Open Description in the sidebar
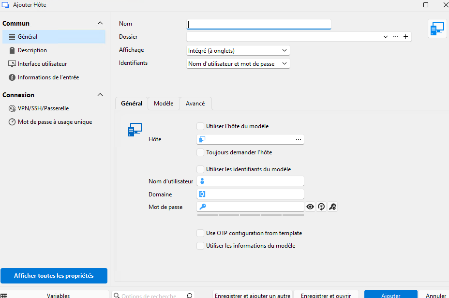This screenshot has width=449, height=298. (x=32, y=50)
